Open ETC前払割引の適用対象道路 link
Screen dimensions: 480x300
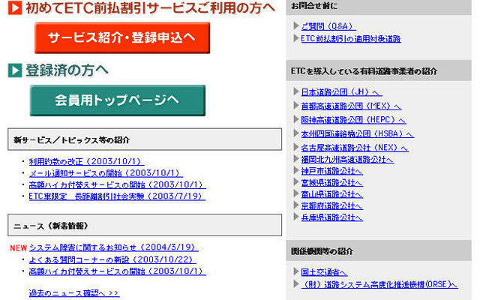(351, 39)
